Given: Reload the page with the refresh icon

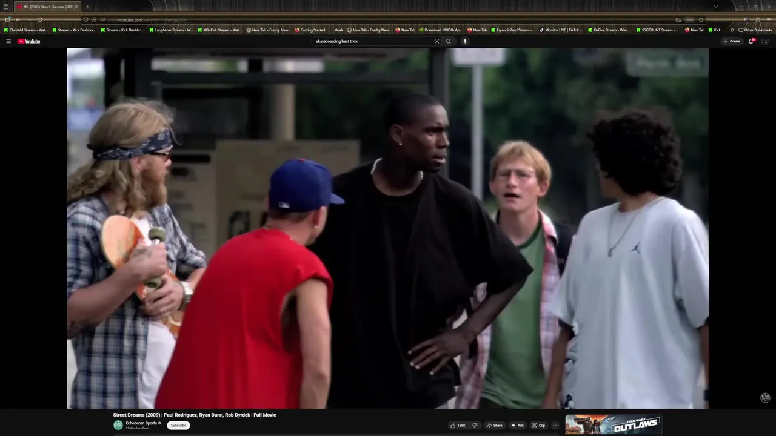Looking at the screenshot, I should [x=40, y=19].
